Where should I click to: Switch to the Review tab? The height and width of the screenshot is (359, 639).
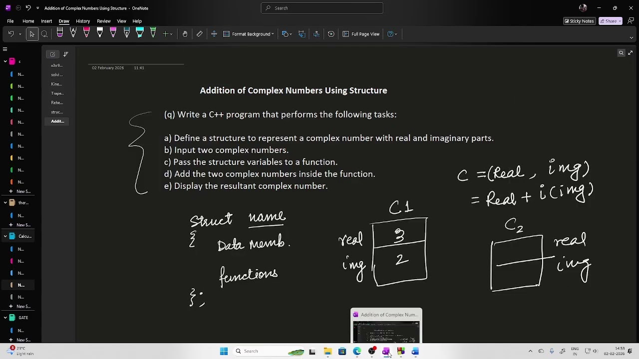pos(104,21)
